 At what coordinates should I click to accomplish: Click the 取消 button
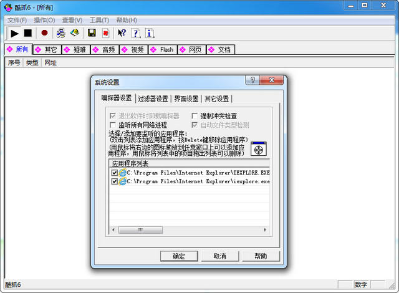pos(220,256)
